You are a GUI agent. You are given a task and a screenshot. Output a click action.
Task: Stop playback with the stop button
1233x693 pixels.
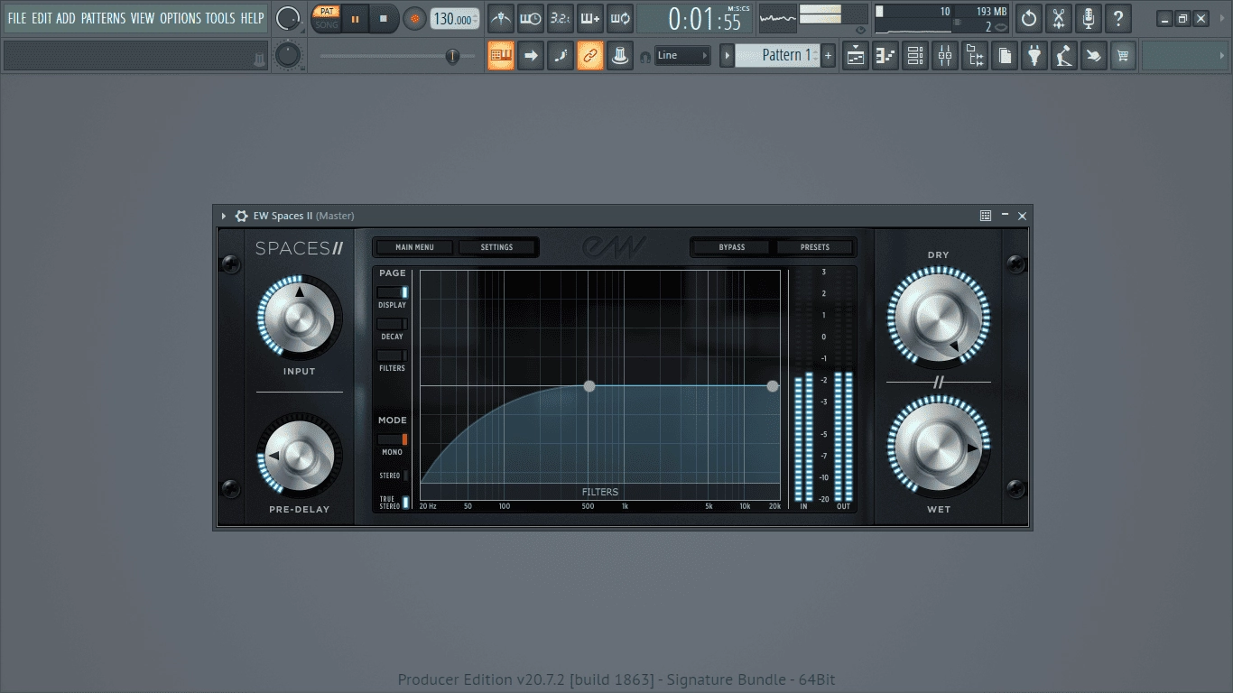[x=384, y=18]
